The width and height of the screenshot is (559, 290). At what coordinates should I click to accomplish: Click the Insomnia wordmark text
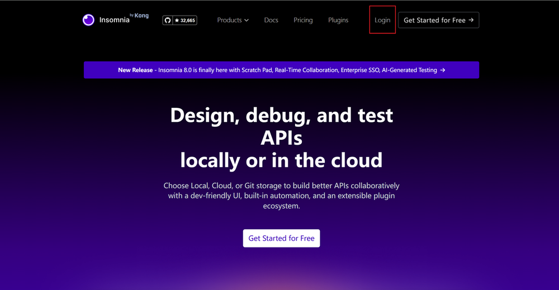[x=114, y=20]
